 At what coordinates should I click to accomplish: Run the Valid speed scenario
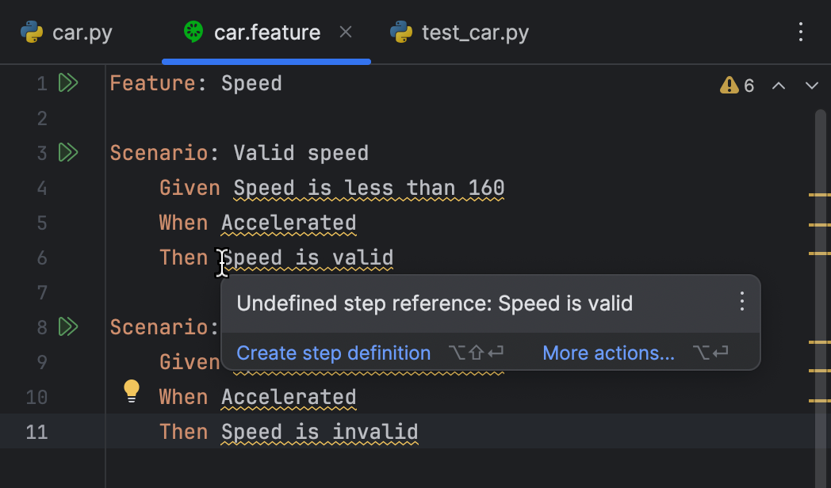68,153
